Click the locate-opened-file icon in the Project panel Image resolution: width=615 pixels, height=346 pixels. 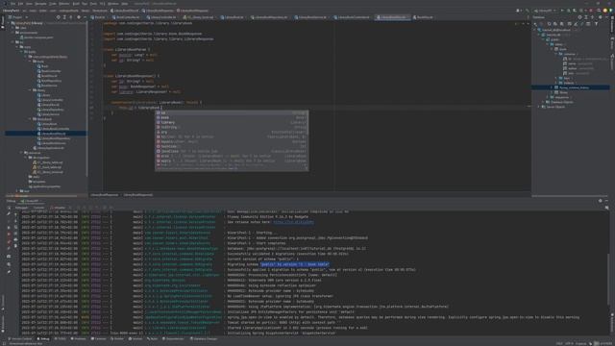point(58,17)
